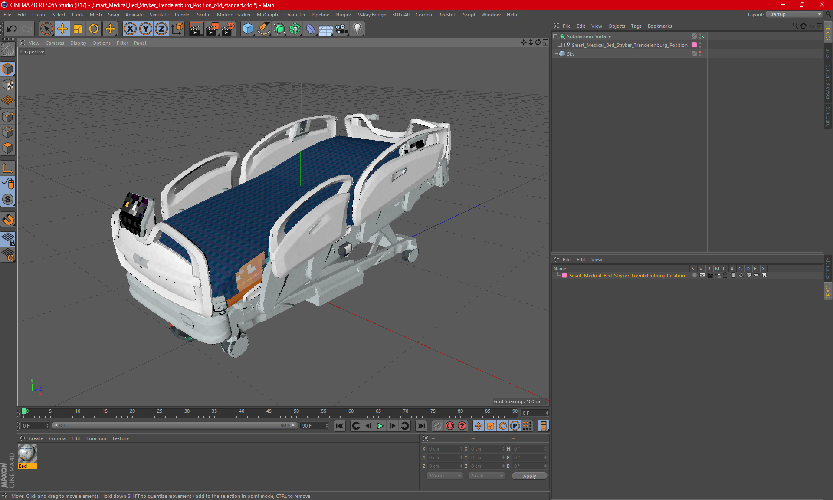The width and height of the screenshot is (833, 500).
Task: Click the pink layer swatch of Smart_Medical_Bed object
Action: coord(694,45)
